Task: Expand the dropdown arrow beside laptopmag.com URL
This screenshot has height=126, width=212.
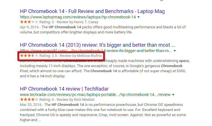Action: point(138,17)
